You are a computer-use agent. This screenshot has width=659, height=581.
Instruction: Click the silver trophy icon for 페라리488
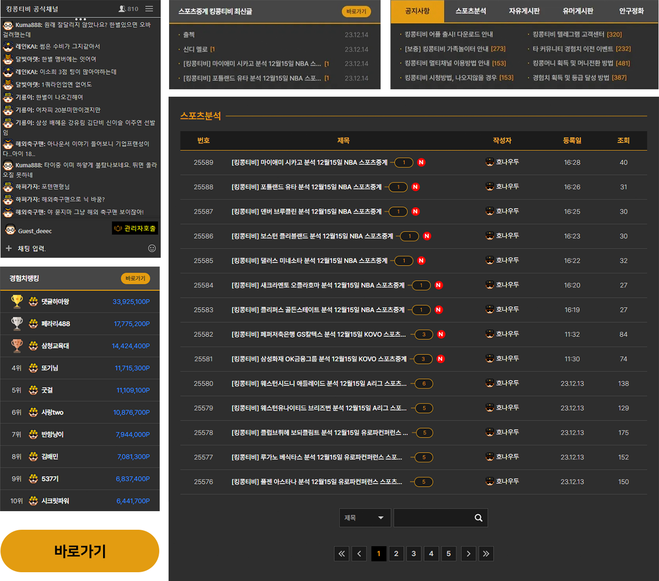pyautogui.click(x=17, y=324)
